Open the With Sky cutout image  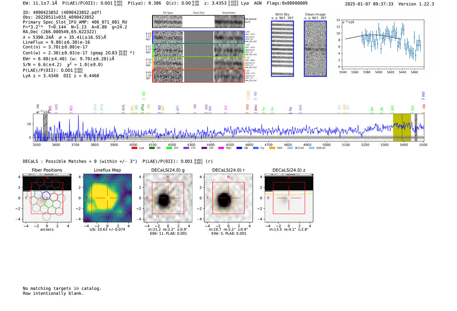point(282,49)
